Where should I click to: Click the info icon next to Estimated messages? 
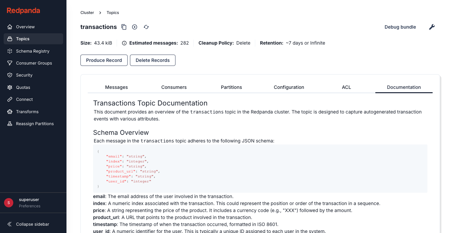coord(124,43)
